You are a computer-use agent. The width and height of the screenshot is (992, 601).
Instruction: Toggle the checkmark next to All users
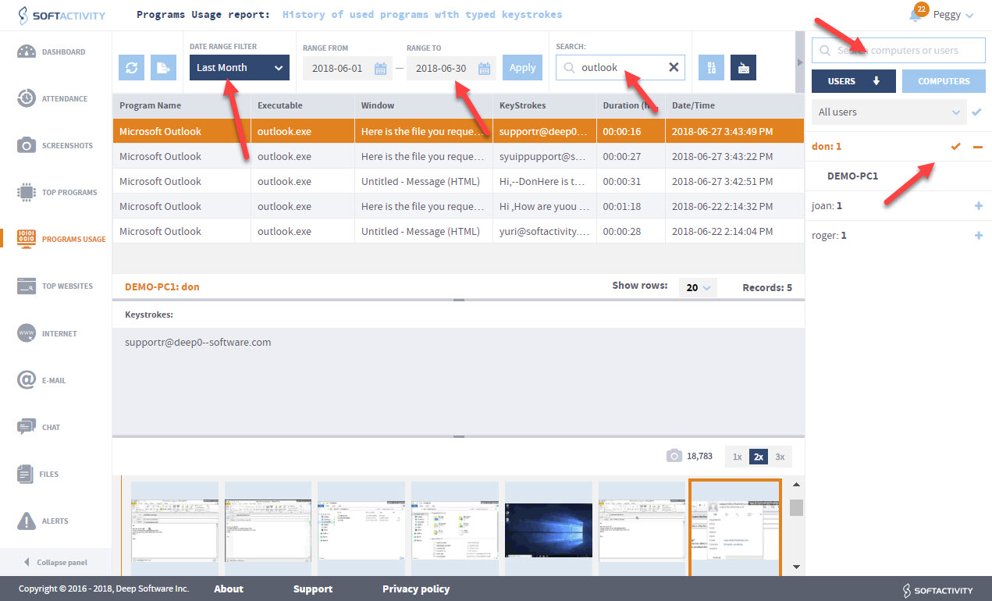click(976, 112)
